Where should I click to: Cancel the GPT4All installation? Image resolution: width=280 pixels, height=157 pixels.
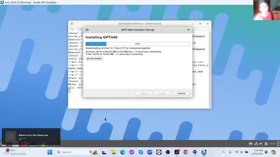tap(181, 93)
